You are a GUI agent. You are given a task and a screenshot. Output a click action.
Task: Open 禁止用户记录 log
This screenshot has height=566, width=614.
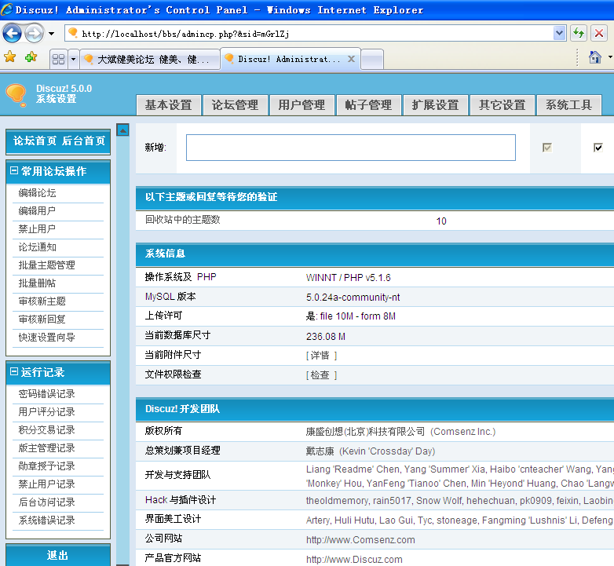46,484
